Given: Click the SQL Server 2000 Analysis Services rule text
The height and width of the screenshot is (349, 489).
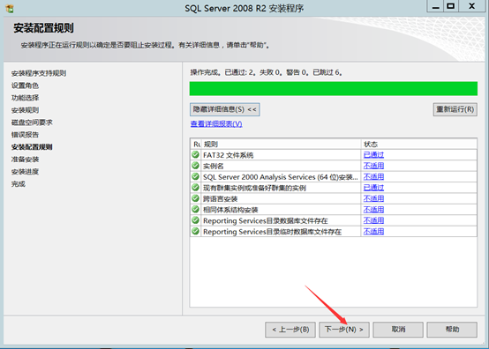Looking at the screenshot, I should tap(281, 177).
